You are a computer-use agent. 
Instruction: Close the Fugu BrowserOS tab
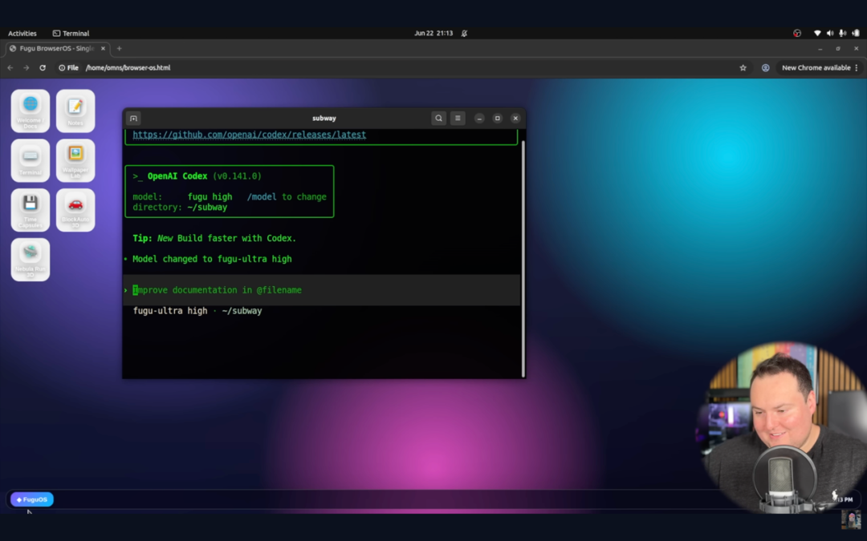(x=103, y=49)
